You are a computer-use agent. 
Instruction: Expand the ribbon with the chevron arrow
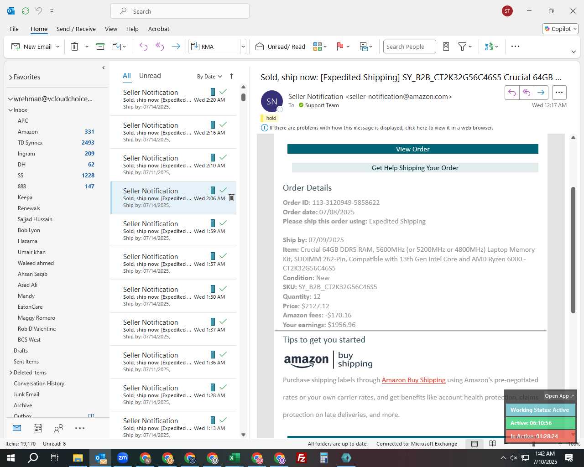[574, 52]
